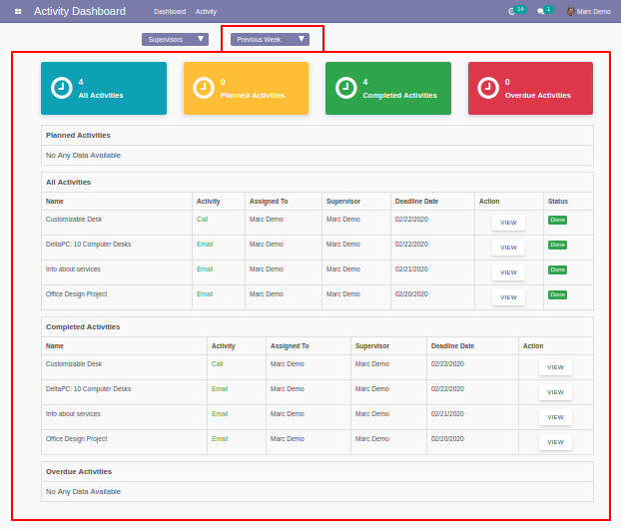621x529 pixels.
Task: Click Call link for Customizable Desk in Completed Activities
Action: coord(217,364)
